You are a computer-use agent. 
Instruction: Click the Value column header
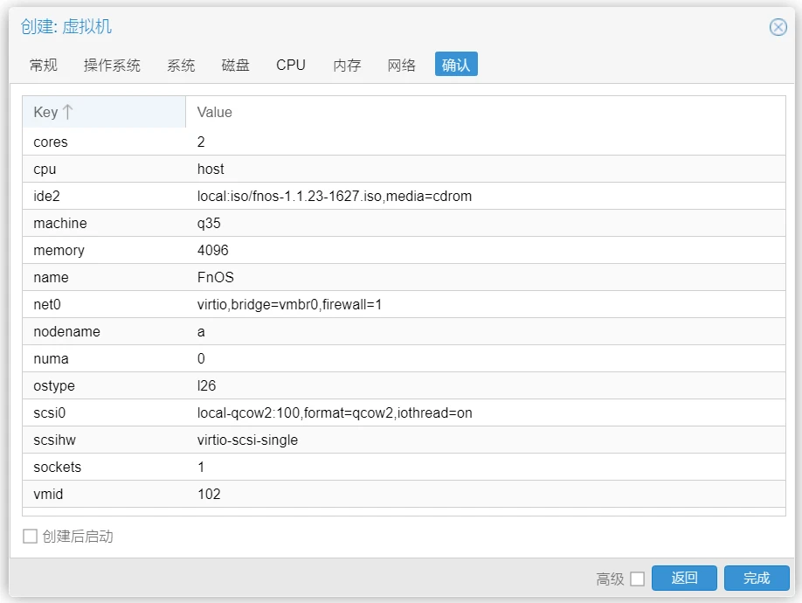click(215, 112)
